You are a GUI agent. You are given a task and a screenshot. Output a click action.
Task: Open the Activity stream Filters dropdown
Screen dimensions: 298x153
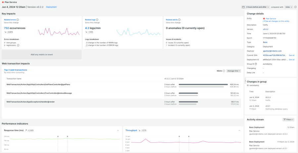(288, 120)
